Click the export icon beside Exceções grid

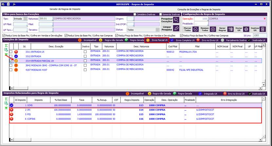coord(6,50)
